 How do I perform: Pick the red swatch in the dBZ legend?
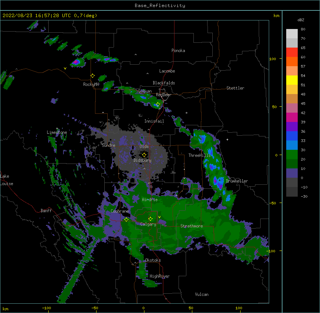point(292,52)
